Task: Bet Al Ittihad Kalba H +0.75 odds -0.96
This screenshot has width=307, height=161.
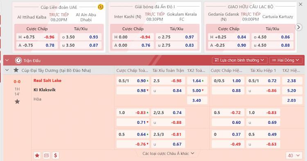Action: 37,37
